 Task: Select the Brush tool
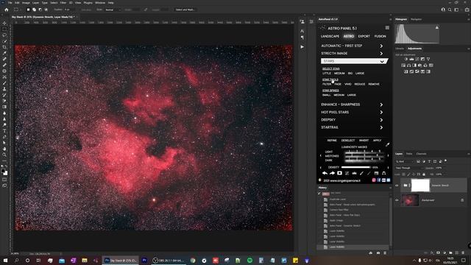[4, 83]
